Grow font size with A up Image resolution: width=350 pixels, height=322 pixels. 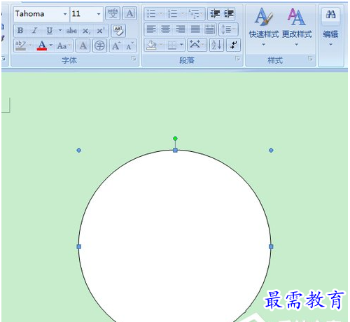coord(116,45)
